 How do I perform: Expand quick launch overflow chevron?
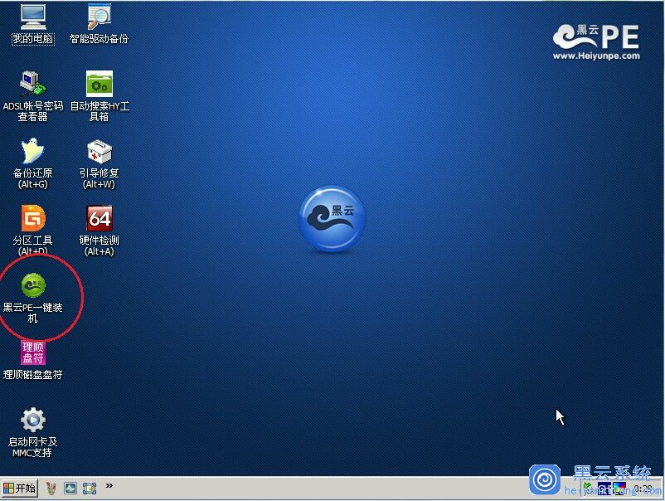point(109,487)
